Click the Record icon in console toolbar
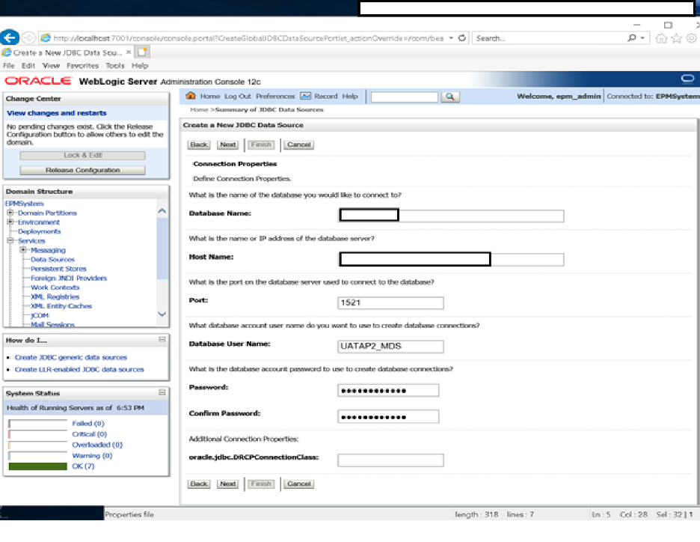This screenshot has width=700, height=542. coord(305,96)
